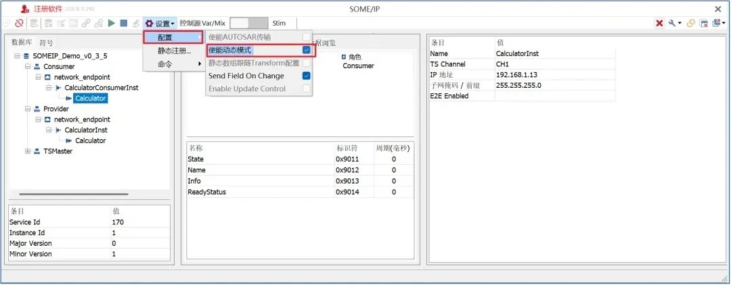Image resolution: width=731 pixels, height=285 pixels.
Task: Select the TSMaster node icon
Action: [x=37, y=151]
